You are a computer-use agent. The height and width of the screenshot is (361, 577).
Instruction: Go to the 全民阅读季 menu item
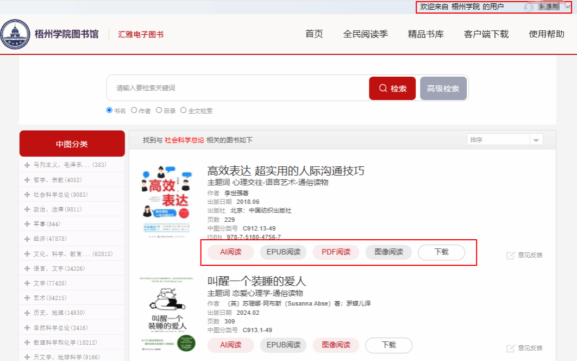(x=366, y=34)
